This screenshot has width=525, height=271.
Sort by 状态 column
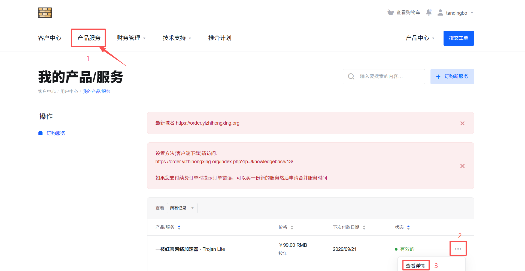[x=402, y=227]
